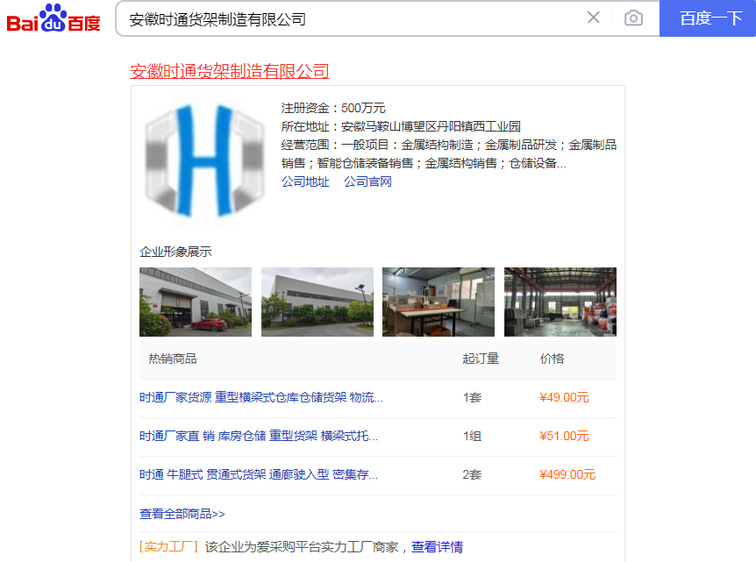Open product 重型横梁式仓库仓储货架 link
The width and height of the screenshot is (756, 562).
point(261,398)
